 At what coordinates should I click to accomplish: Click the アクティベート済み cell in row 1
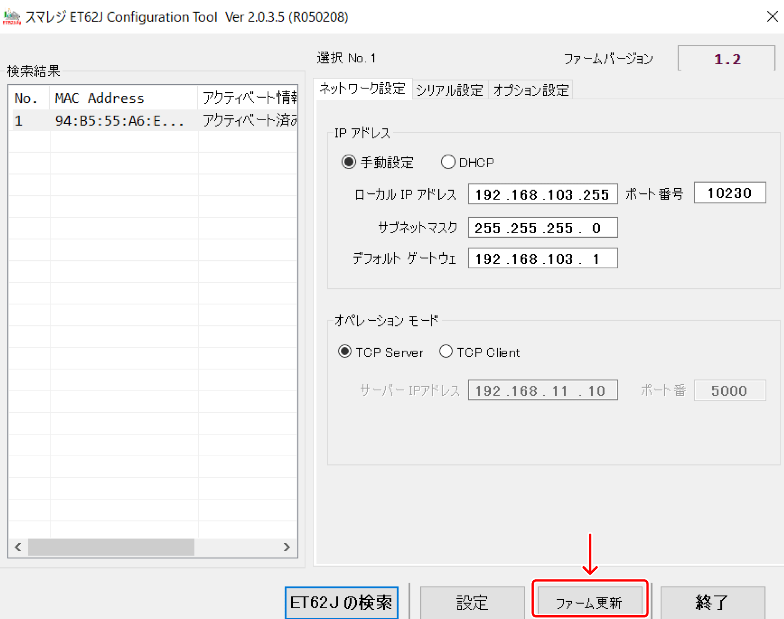[248, 121]
